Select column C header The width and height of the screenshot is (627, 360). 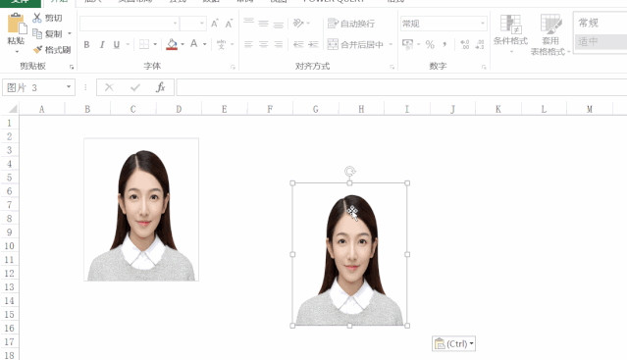[133, 109]
